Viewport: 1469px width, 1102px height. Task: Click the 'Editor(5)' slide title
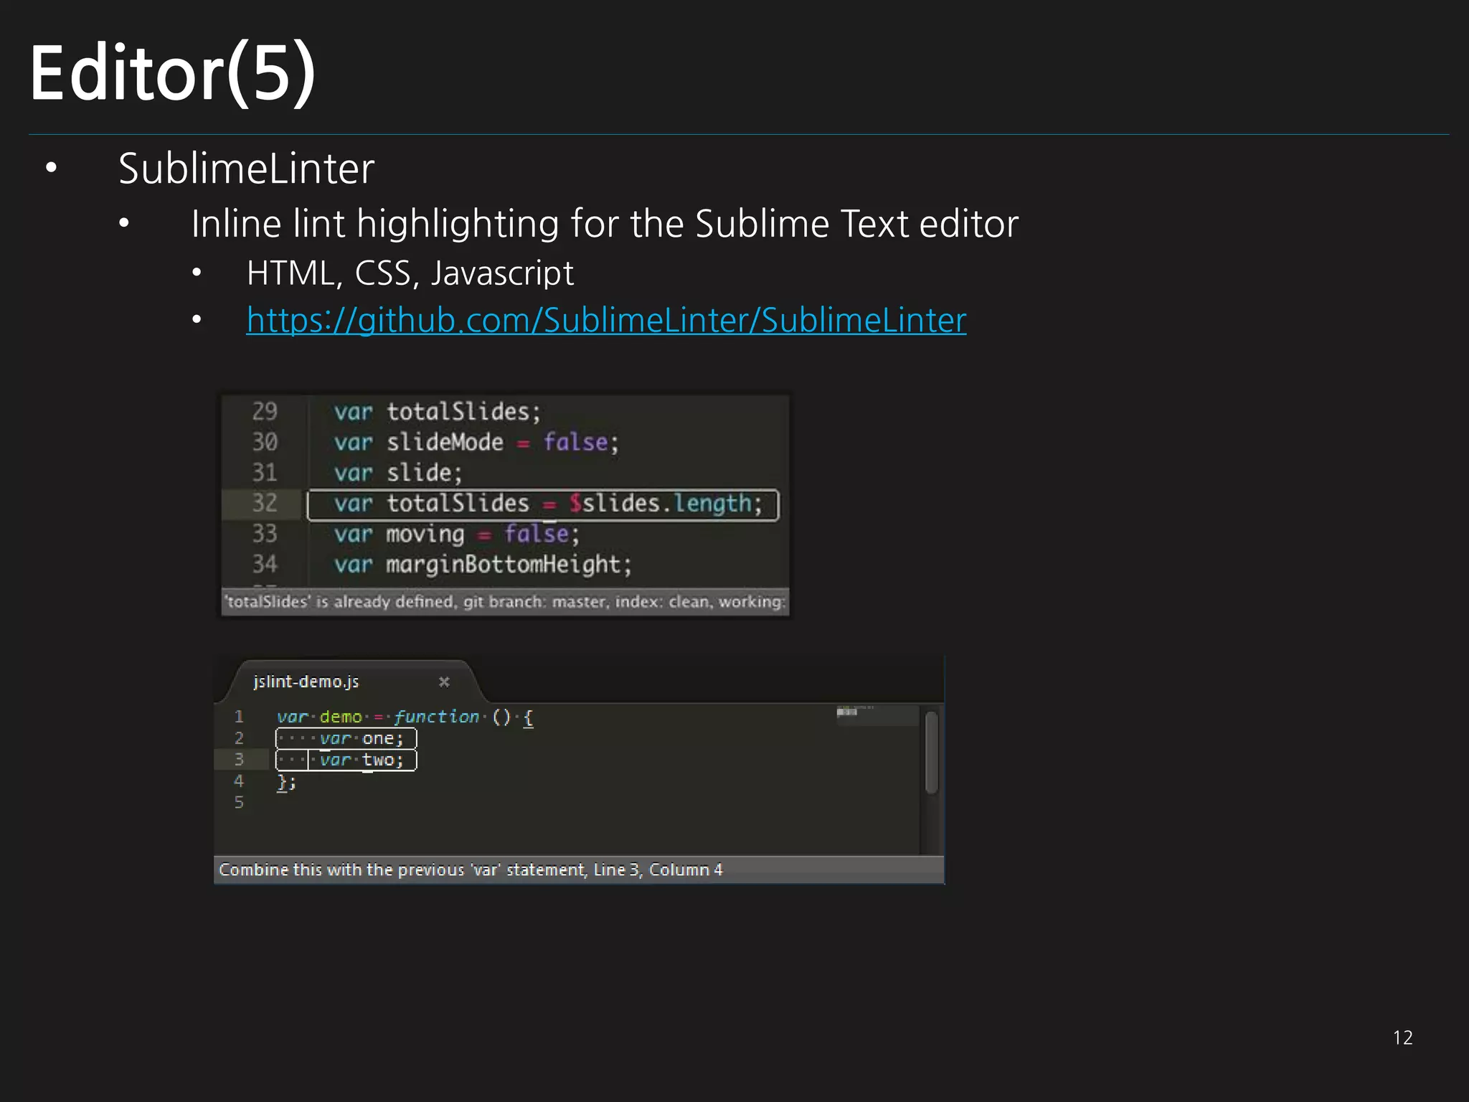click(x=173, y=73)
